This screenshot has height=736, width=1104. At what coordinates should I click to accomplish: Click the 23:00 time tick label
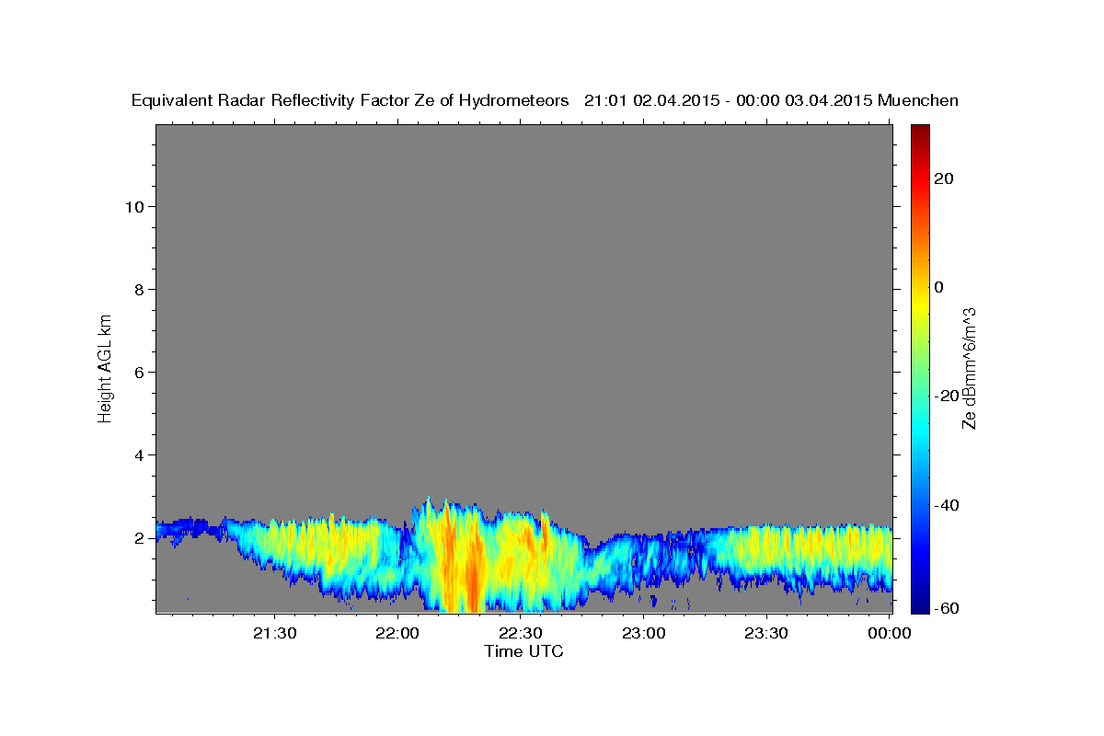(x=644, y=633)
